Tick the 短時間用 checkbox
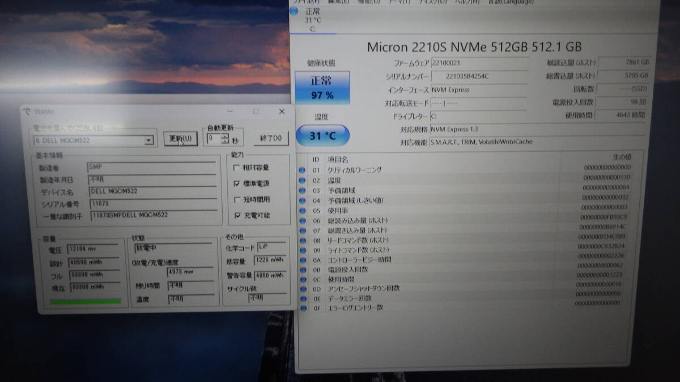 pyautogui.click(x=237, y=200)
